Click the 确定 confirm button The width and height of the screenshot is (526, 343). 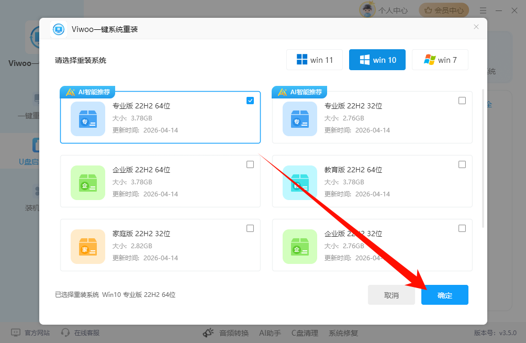(444, 295)
